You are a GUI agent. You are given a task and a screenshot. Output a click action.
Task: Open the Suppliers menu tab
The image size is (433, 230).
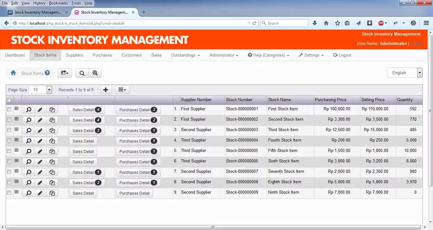point(74,55)
